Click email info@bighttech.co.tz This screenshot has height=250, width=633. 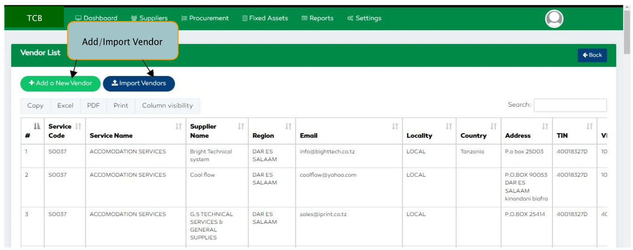[327, 151]
